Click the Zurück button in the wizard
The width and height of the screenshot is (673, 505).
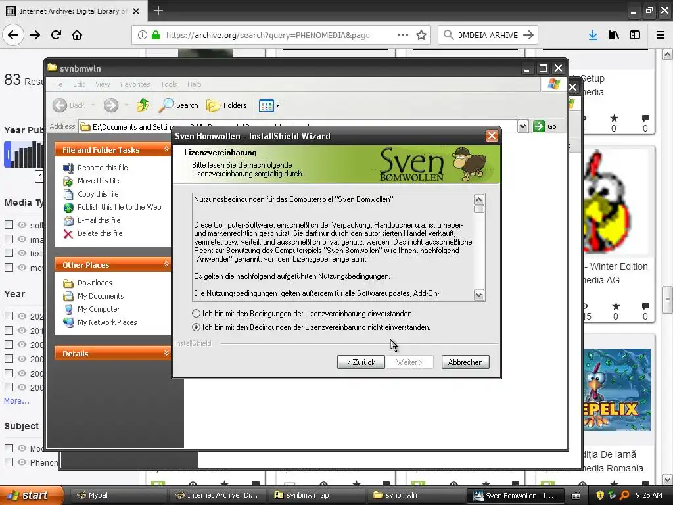pyautogui.click(x=361, y=362)
